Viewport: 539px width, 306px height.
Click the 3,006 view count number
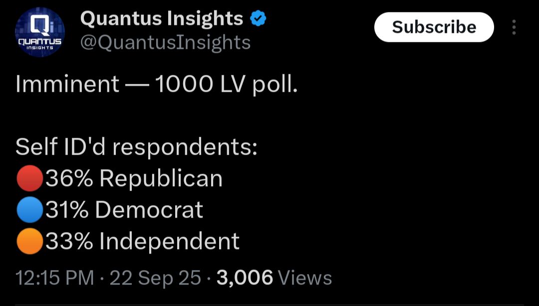(x=245, y=278)
